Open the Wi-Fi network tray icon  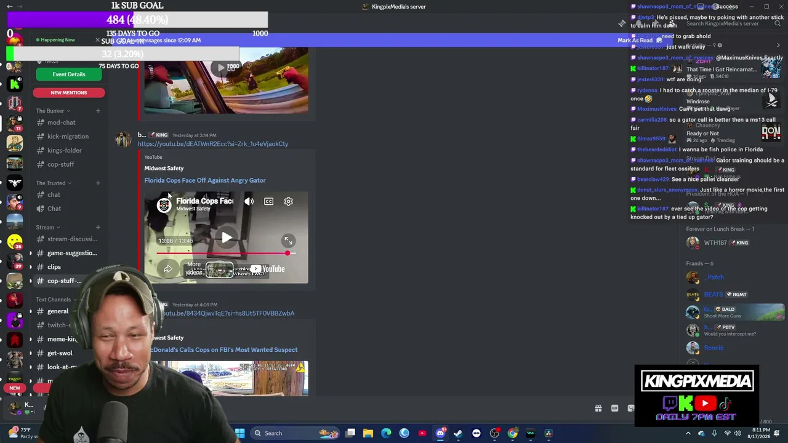click(727, 434)
